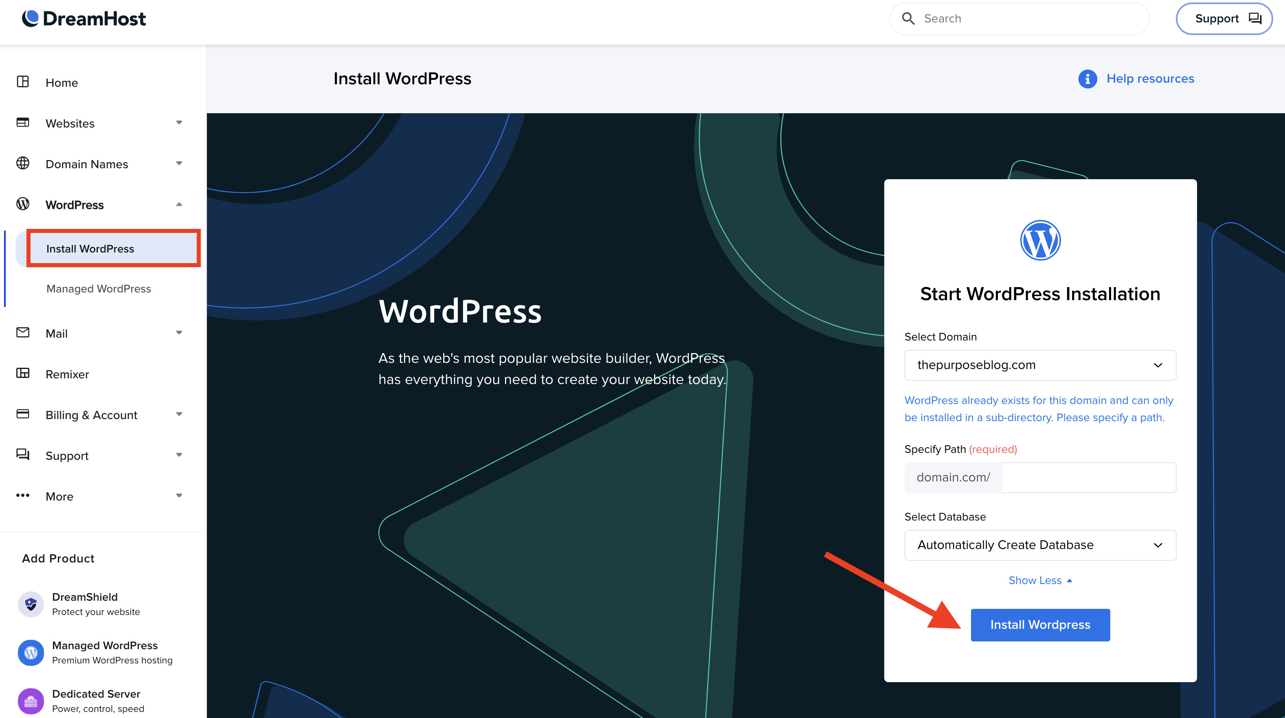Click the search magnifier icon

pyautogui.click(x=908, y=18)
